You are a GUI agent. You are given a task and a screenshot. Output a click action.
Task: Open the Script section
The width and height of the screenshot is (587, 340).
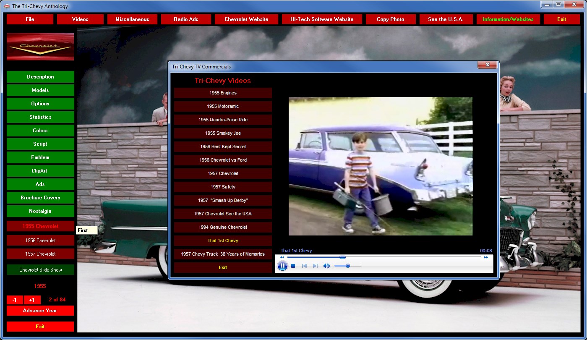pos(40,144)
